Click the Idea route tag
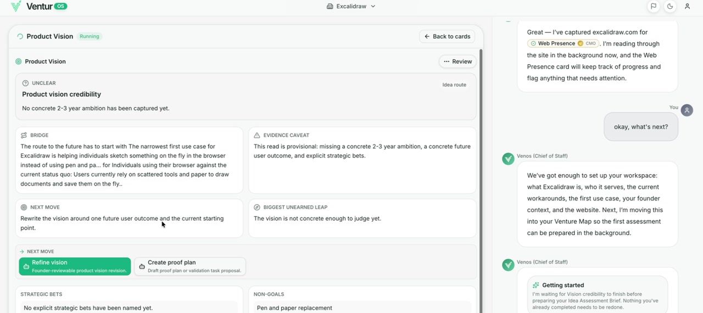Viewport: 703px width, 313px height. [454, 85]
